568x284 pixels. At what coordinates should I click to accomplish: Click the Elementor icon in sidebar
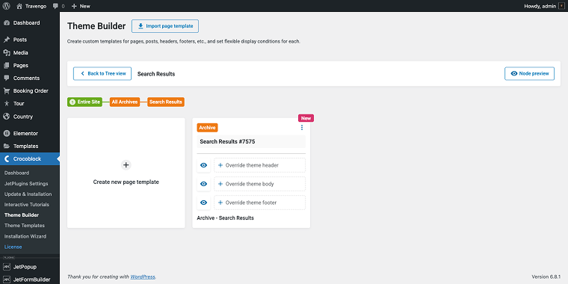pyautogui.click(x=7, y=133)
